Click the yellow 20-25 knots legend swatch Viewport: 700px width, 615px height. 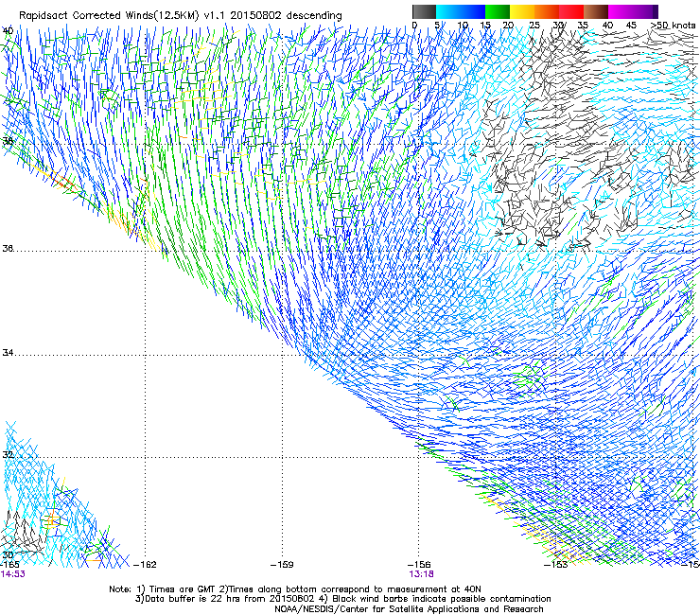tap(522, 11)
